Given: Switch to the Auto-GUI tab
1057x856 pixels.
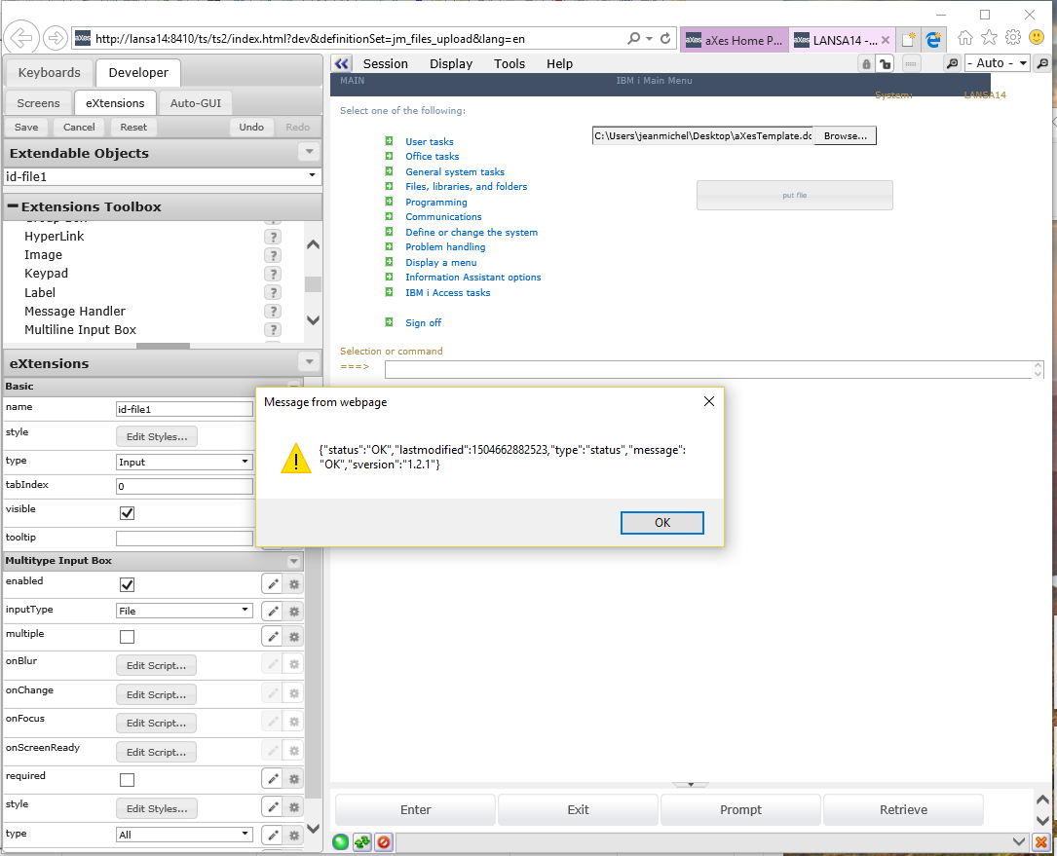Looking at the screenshot, I should click(x=195, y=103).
